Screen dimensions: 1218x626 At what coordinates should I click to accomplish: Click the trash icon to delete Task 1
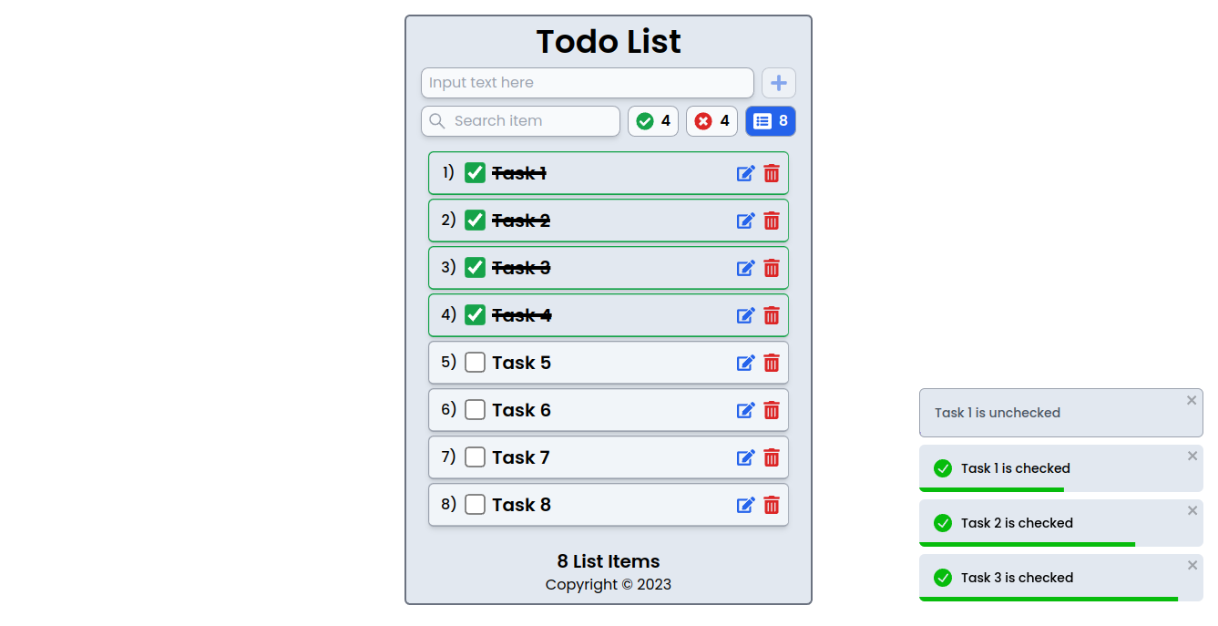click(x=772, y=173)
